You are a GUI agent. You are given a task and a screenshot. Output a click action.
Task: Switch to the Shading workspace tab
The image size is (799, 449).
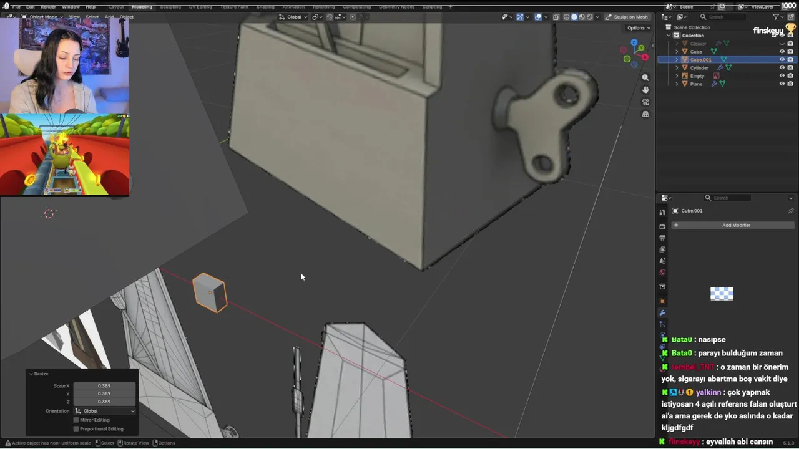tap(265, 7)
